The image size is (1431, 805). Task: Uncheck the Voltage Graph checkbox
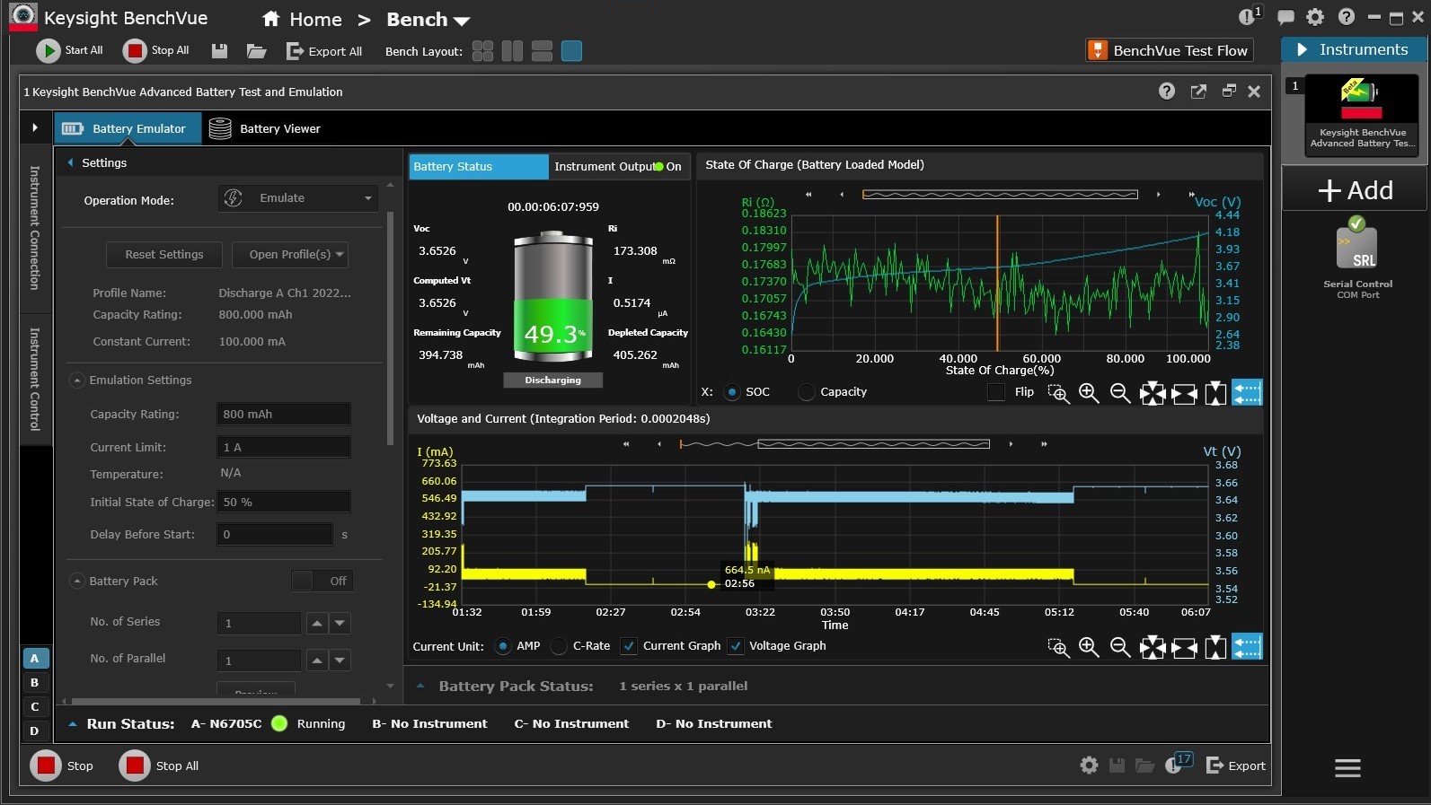(736, 646)
